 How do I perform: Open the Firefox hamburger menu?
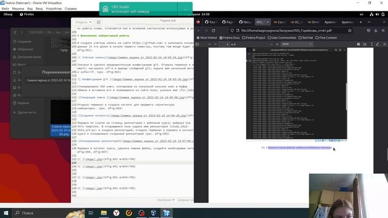[383, 31]
